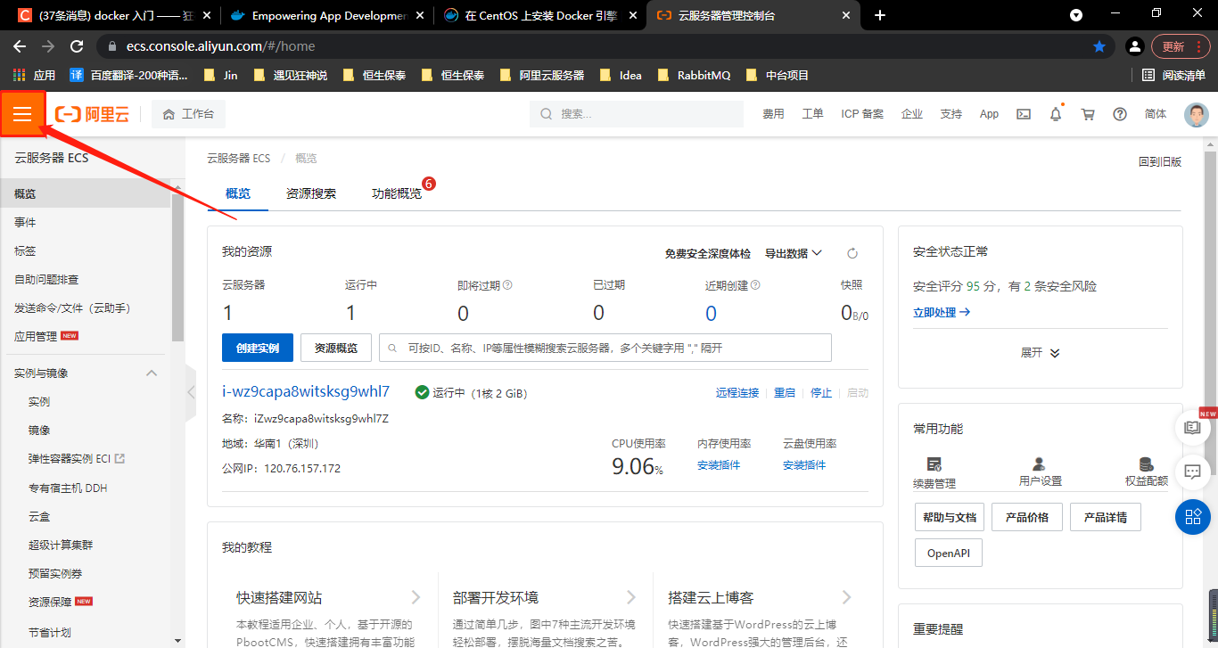Viewport: 1218px width, 648px height.
Task: Open Cloud Shell terminal icon in header
Action: [x=1024, y=114]
